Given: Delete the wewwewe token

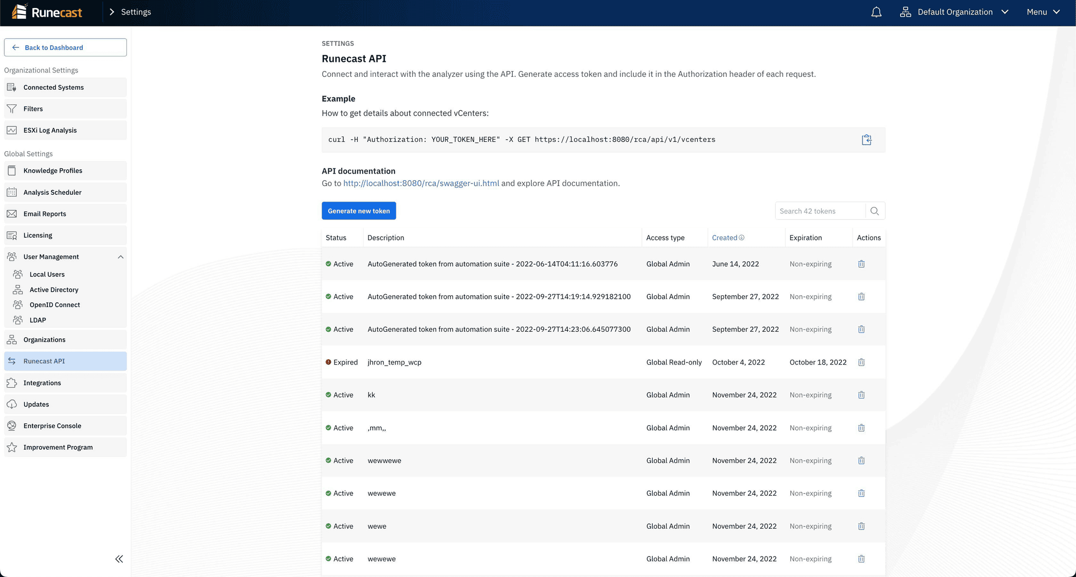Looking at the screenshot, I should tap(861, 461).
